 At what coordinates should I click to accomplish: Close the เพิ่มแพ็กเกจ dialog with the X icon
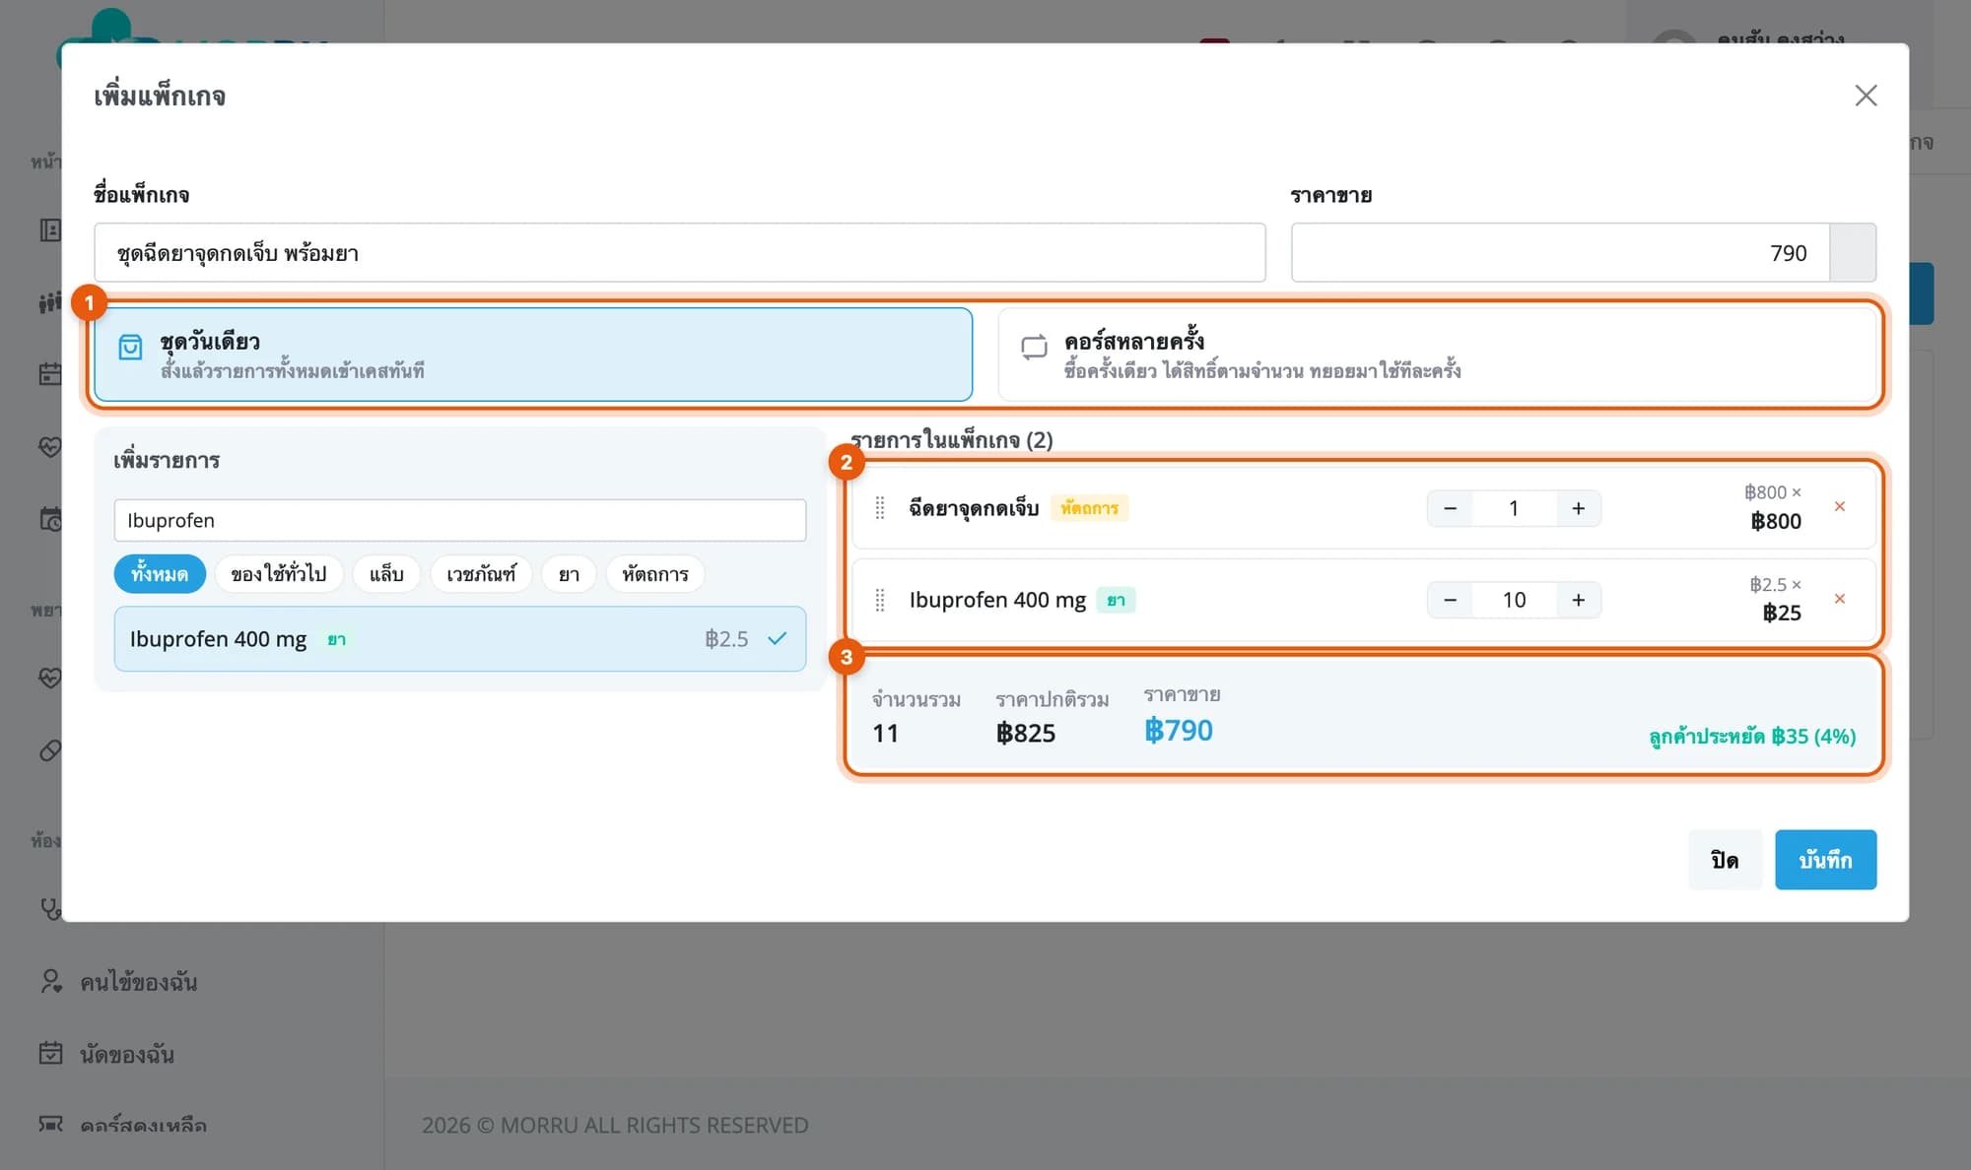[x=1866, y=96]
